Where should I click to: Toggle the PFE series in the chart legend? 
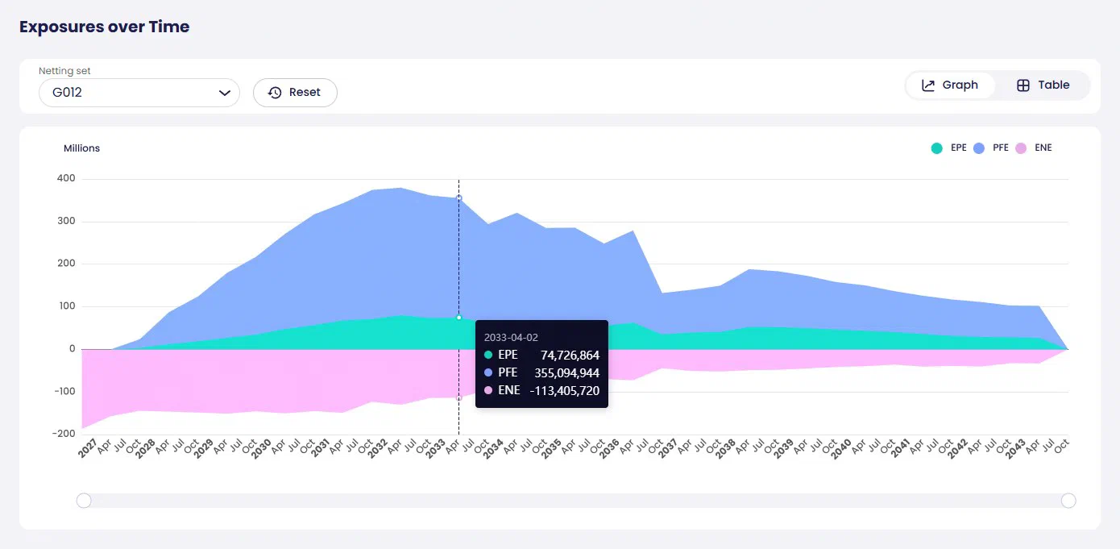tap(991, 148)
